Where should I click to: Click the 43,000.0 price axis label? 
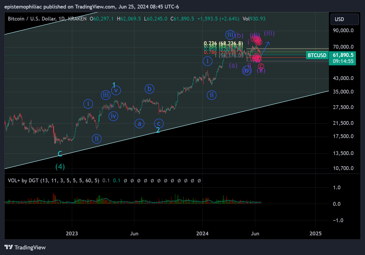(343, 78)
